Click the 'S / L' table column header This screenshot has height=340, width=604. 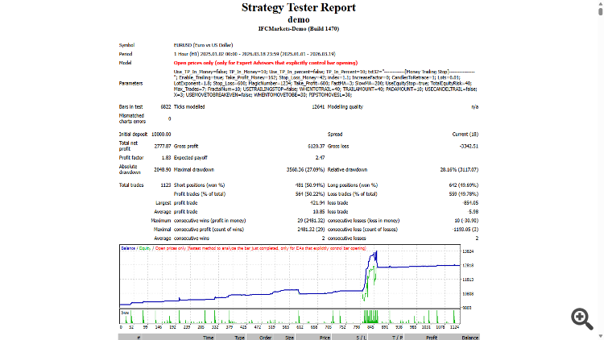pos(362,338)
